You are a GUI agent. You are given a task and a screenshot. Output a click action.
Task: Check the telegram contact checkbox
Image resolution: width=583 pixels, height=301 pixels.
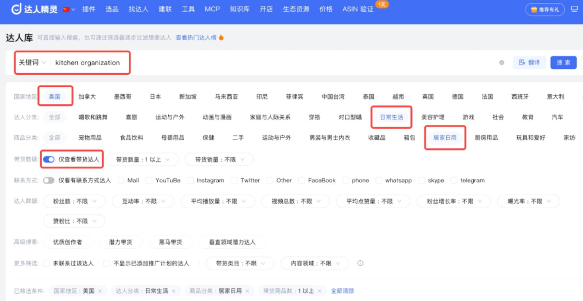pyautogui.click(x=454, y=180)
